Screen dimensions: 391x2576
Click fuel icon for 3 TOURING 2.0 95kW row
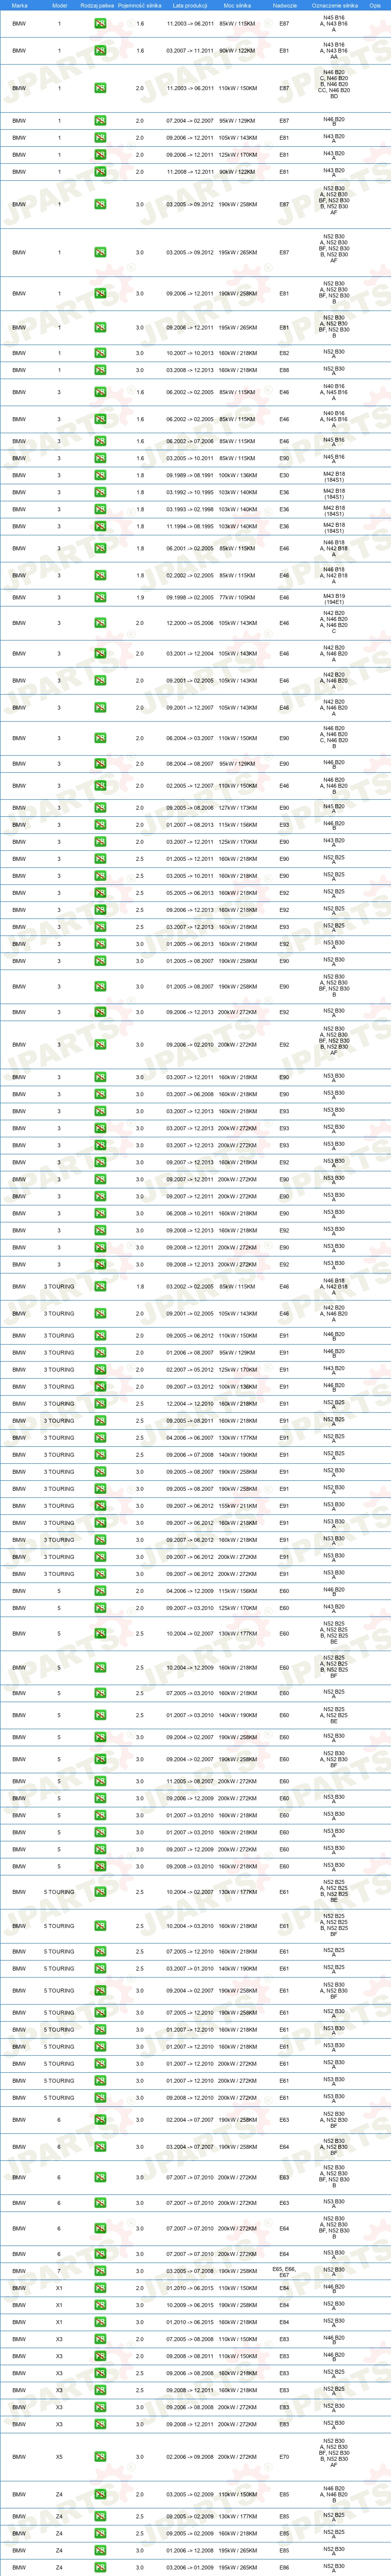pyautogui.click(x=99, y=1353)
